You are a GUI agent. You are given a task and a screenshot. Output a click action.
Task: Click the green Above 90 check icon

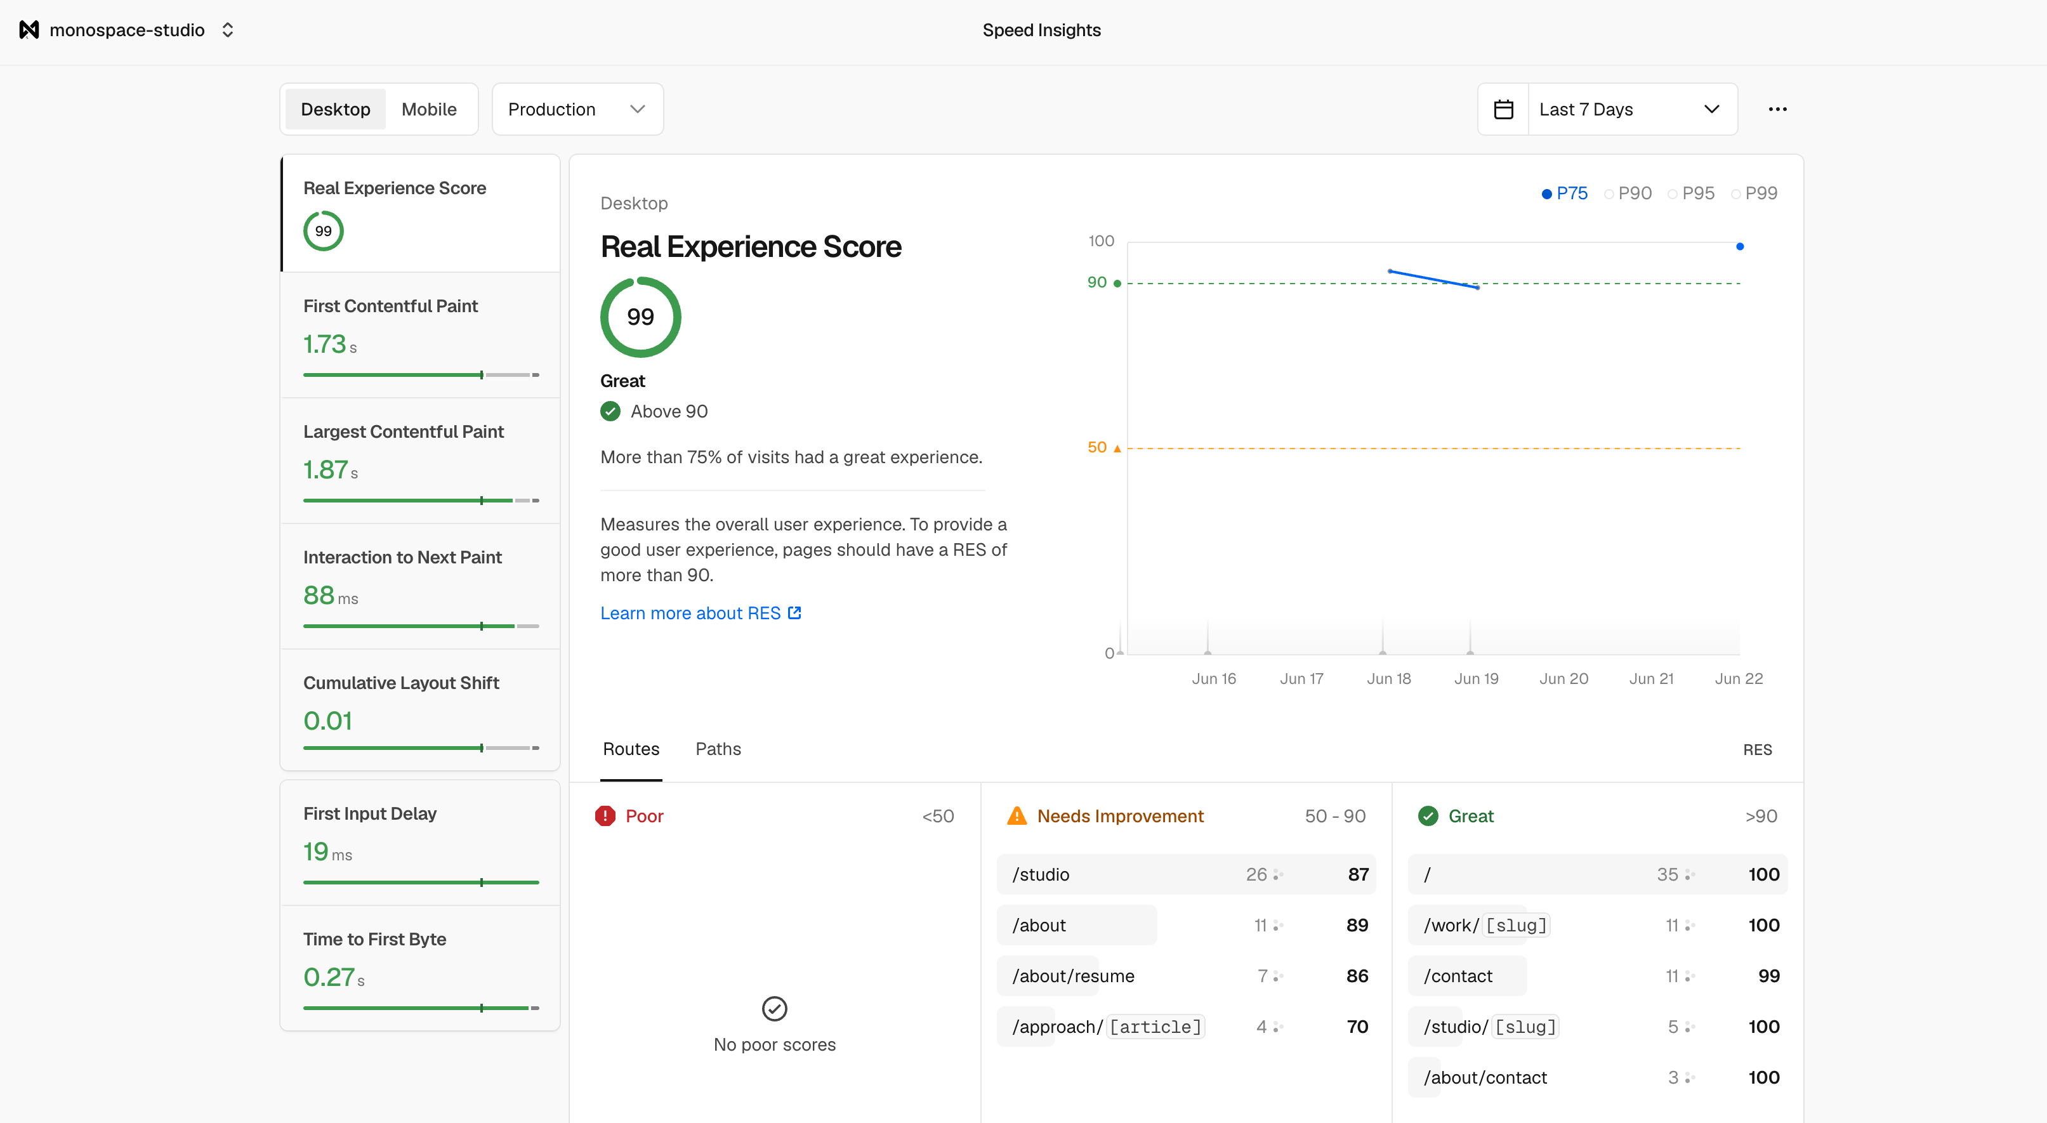(610, 411)
